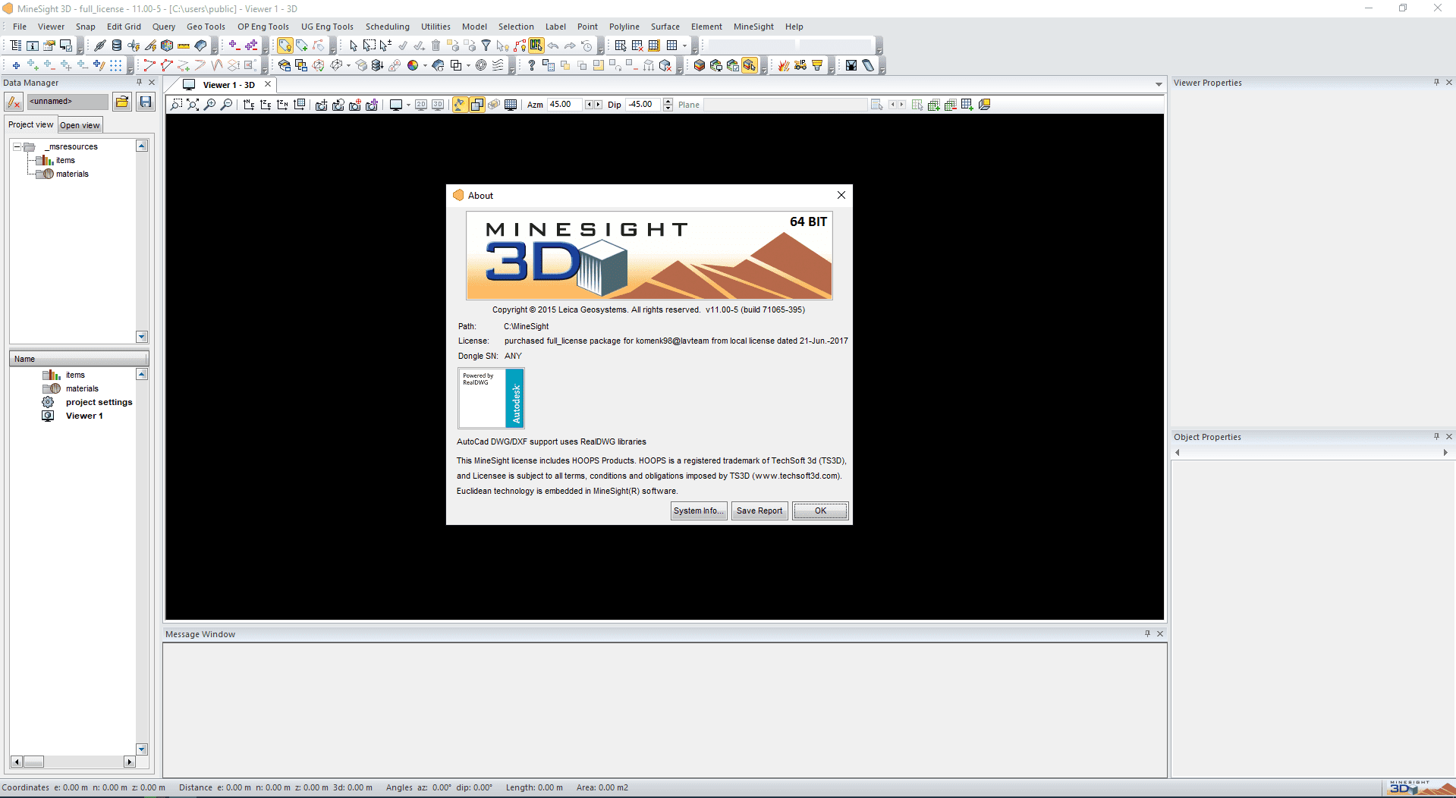Click the trash can delete icon
Screen dimensions: 1456x798
point(436,46)
